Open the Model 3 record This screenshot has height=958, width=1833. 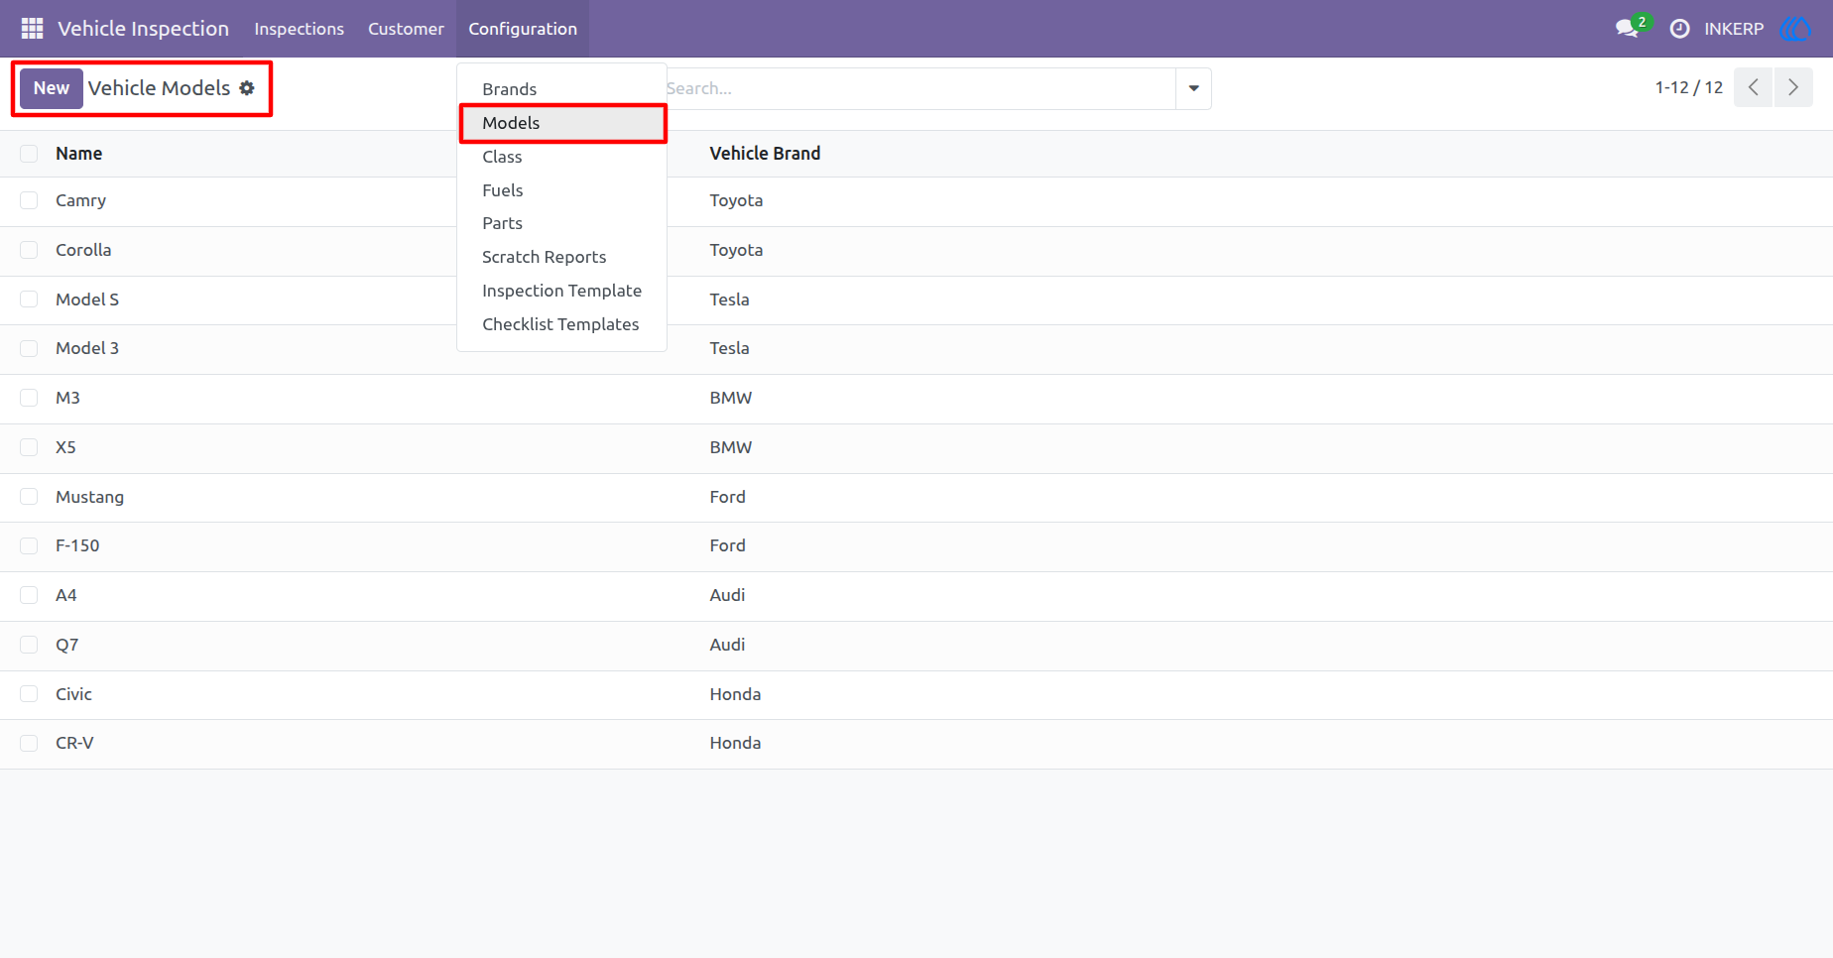pyautogui.click(x=87, y=348)
